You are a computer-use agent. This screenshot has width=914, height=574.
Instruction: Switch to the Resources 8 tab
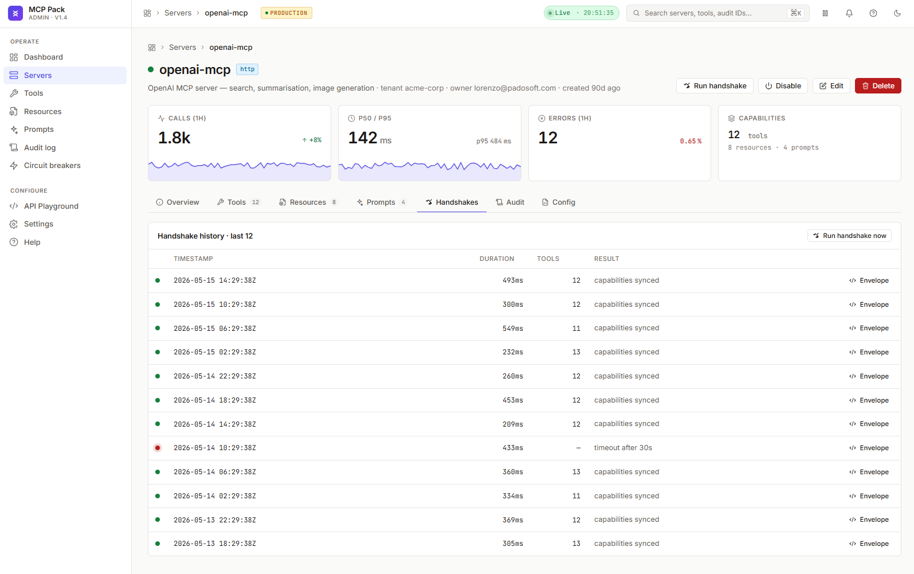click(308, 202)
